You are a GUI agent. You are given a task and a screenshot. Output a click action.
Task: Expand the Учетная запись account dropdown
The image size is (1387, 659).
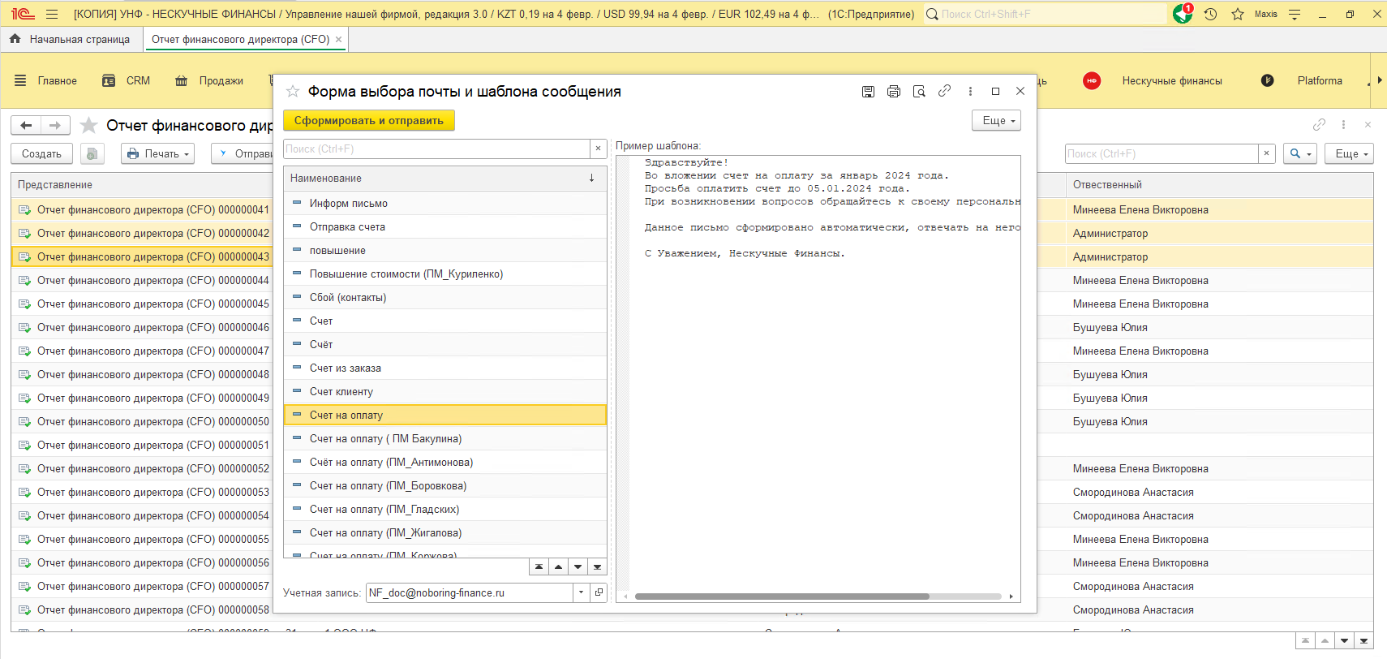(x=581, y=592)
